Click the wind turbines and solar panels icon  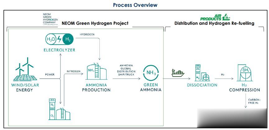pyautogui.click(x=25, y=69)
